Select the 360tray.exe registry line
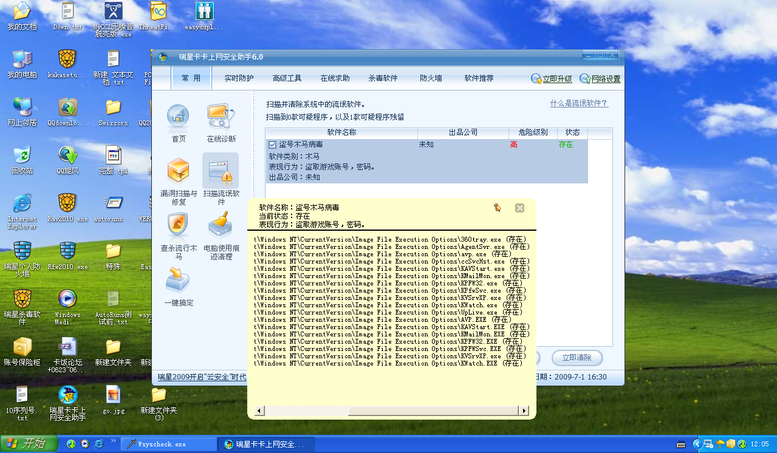Viewport: 777px width, 453px height. tap(389, 240)
